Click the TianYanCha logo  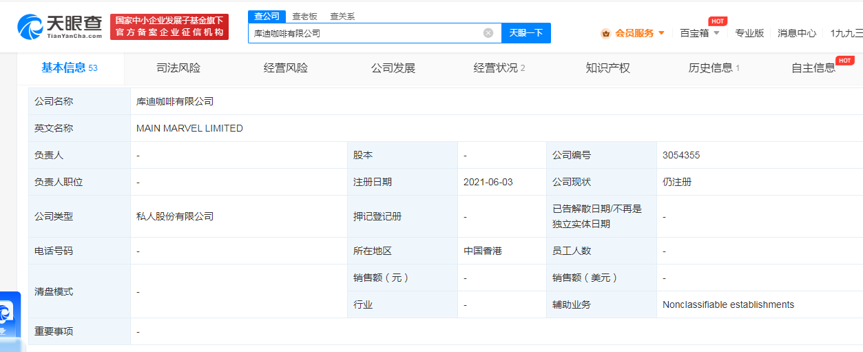point(60,26)
